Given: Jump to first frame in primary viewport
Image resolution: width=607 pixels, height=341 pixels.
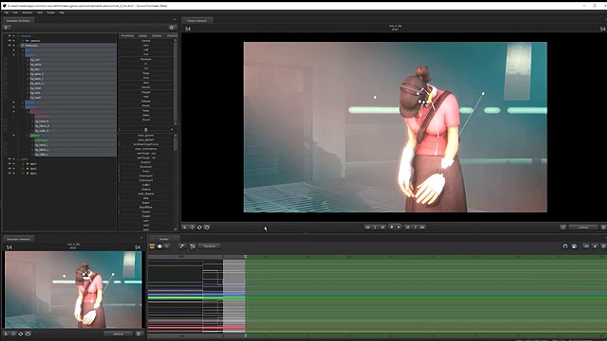Looking at the screenshot, I should (x=368, y=227).
